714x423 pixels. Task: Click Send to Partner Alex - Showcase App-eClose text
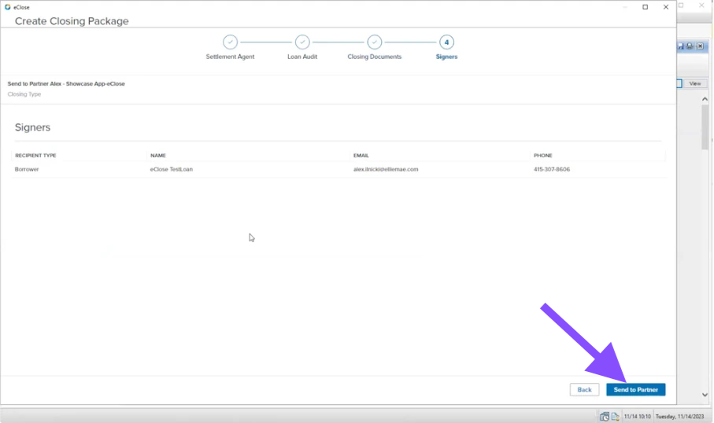click(66, 83)
